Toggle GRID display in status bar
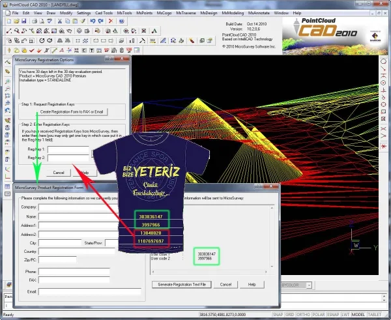 tap(290, 315)
